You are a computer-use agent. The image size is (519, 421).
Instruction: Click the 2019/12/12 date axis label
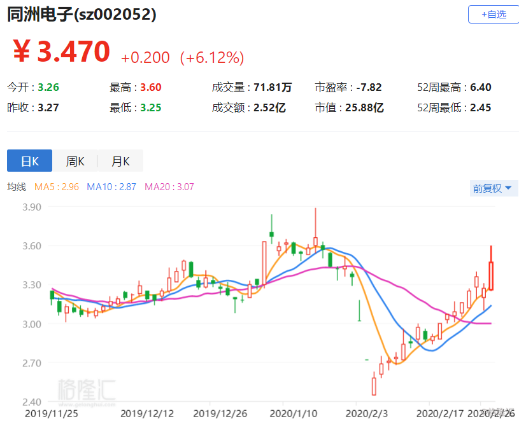click(x=147, y=414)
